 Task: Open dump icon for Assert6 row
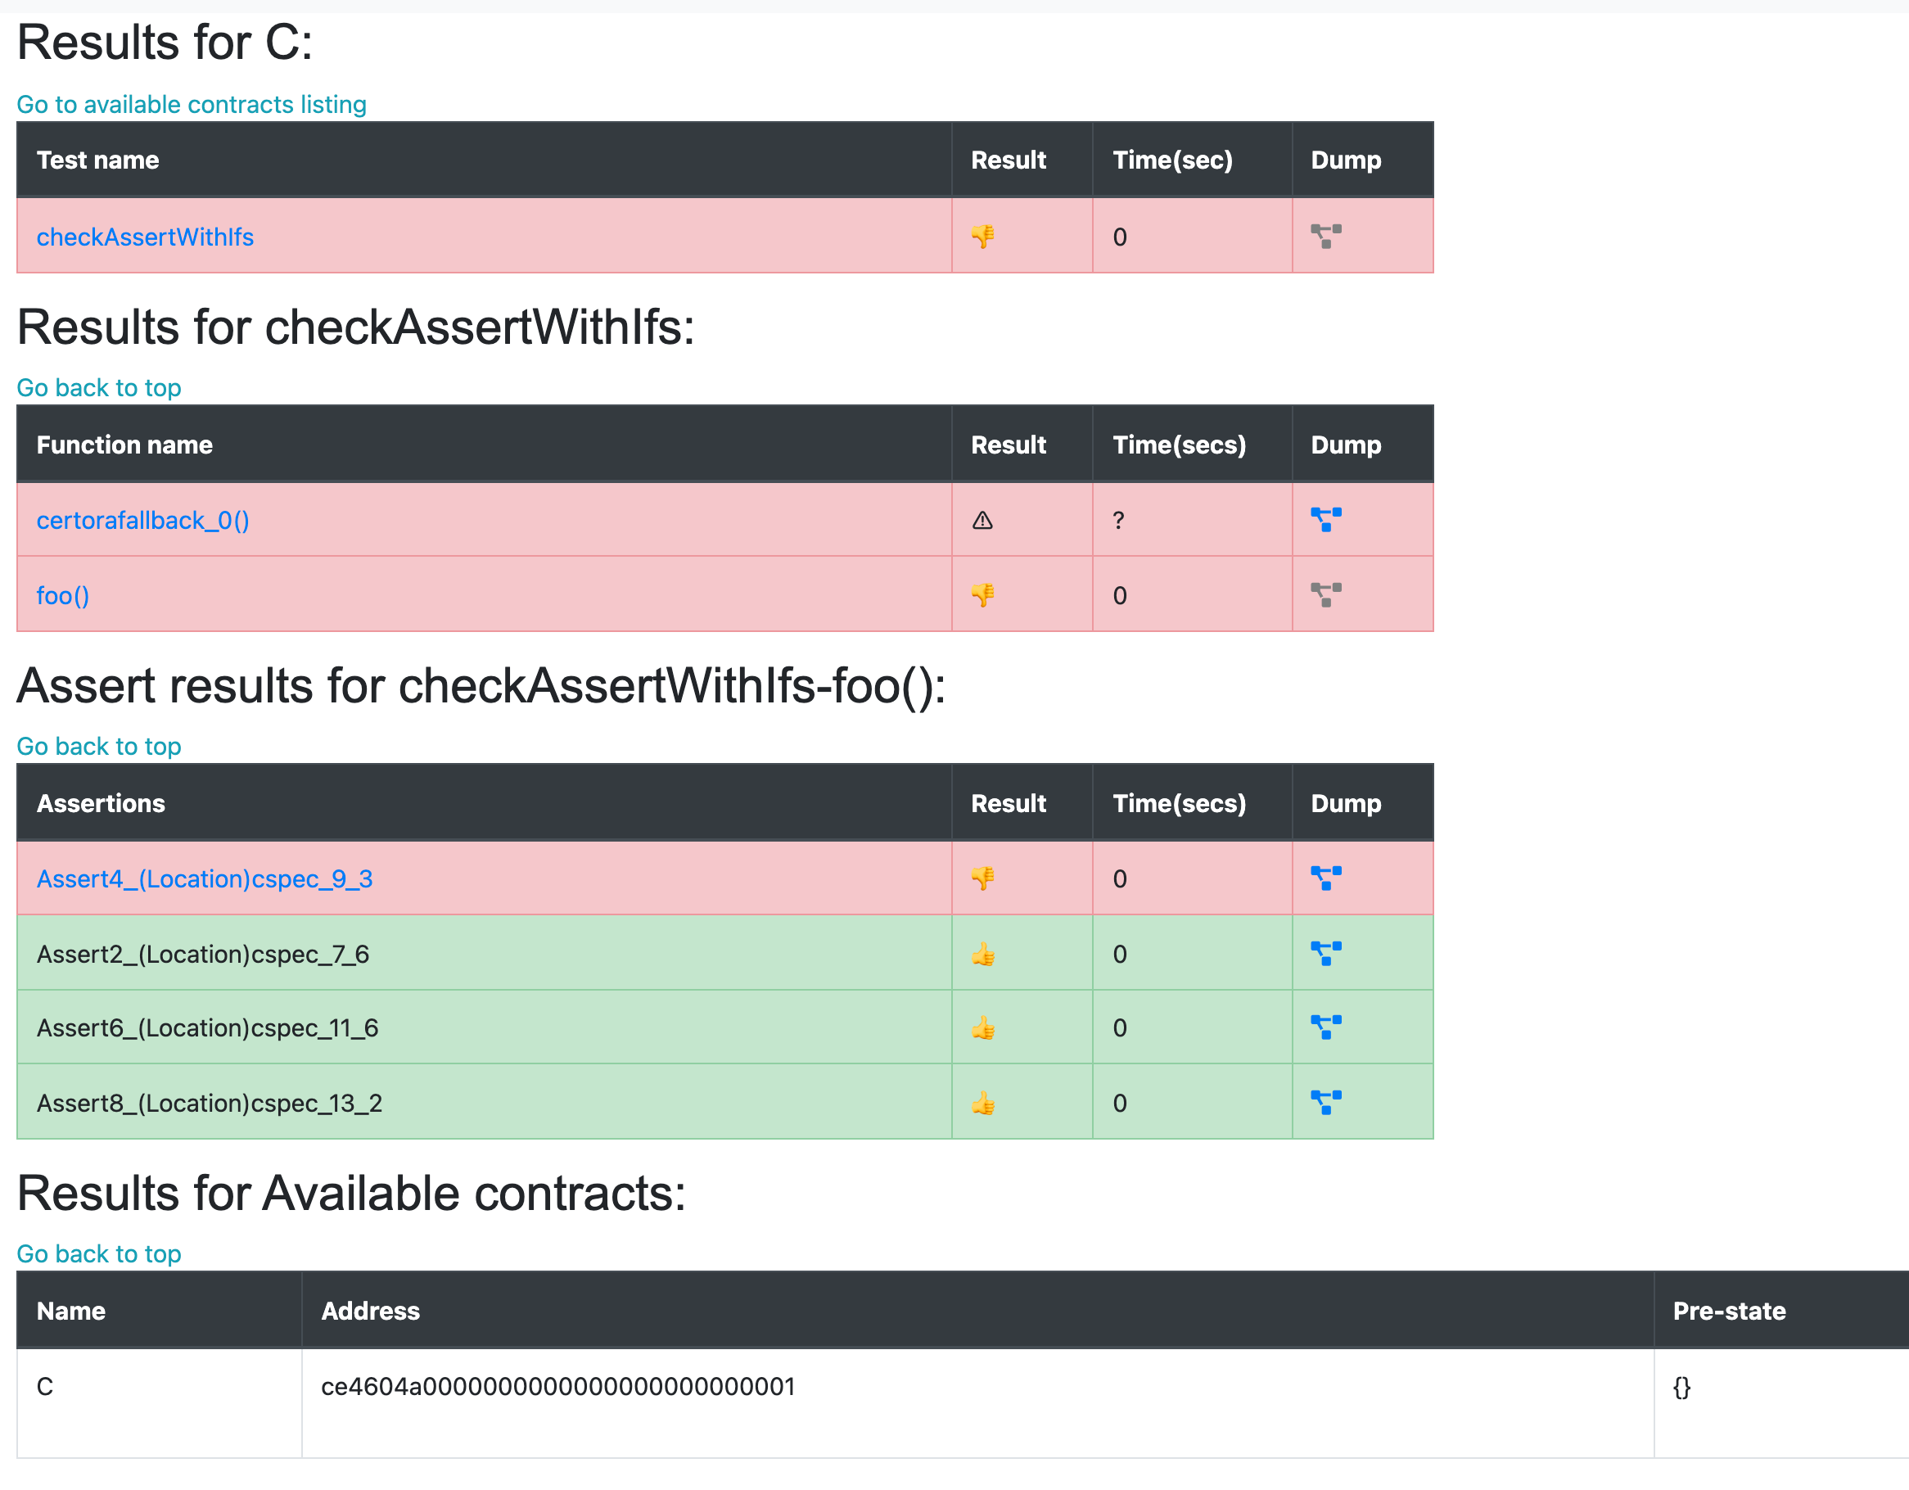(x=1325, y=1027)
